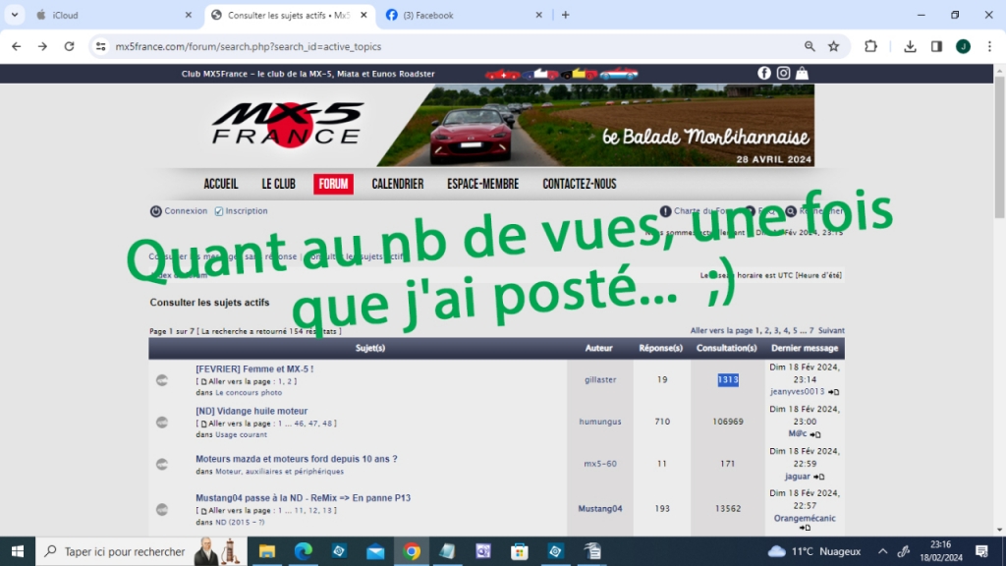Open Microsoft Store from taskbar
Image resolution: width=1006 pixels, height=566 pixels.
[519, 551]
